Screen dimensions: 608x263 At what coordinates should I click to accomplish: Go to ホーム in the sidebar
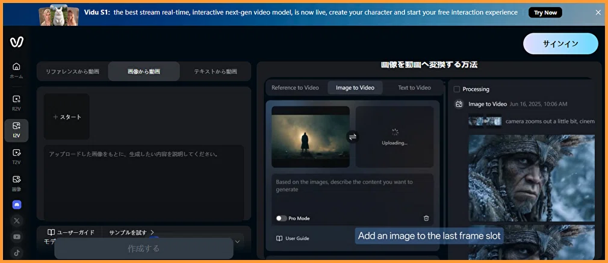(16, 70)
